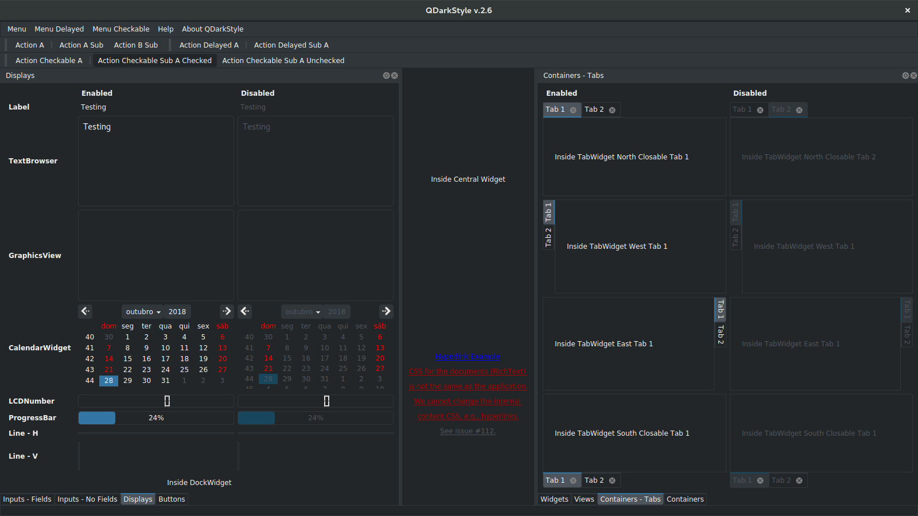The width and height of the screenshot is (918, 516).
Task: Close the QDarkStyle window
Action: click(908, 10)
